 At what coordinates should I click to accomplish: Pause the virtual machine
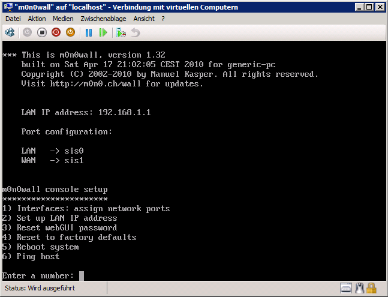89,32
